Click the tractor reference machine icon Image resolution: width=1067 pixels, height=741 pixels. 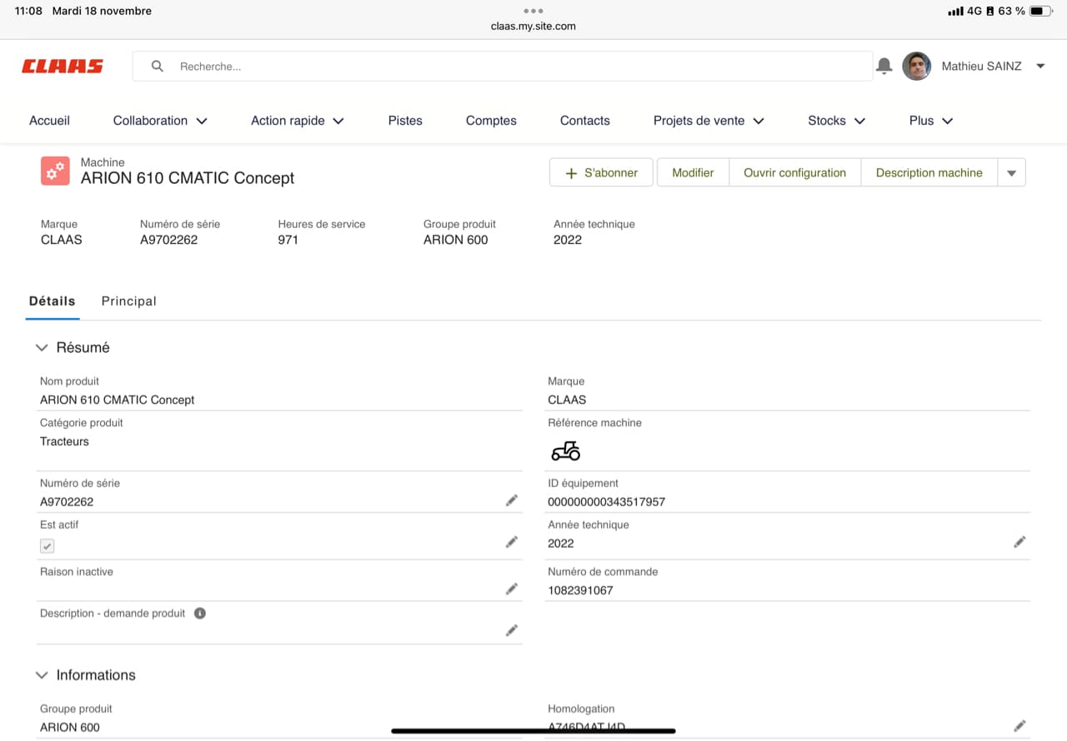565,450
